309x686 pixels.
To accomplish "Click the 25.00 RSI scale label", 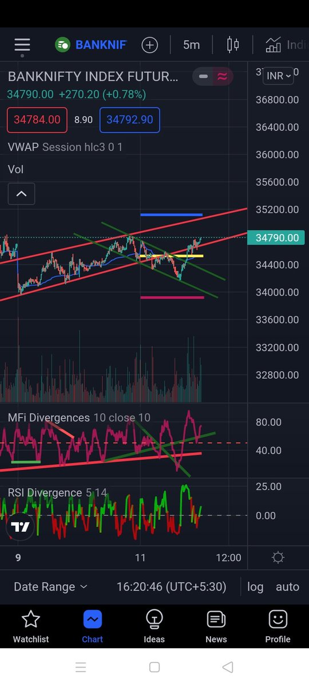I will (268, 487).
